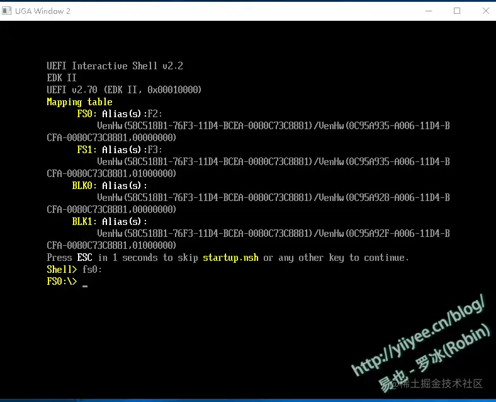Click the yellow 'startup.nsh' text
This screenshot has height=402, width=496.
[230, 258]
